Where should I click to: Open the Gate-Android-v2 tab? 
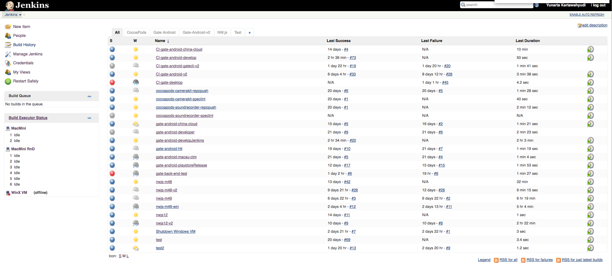[x=196, y=32]
